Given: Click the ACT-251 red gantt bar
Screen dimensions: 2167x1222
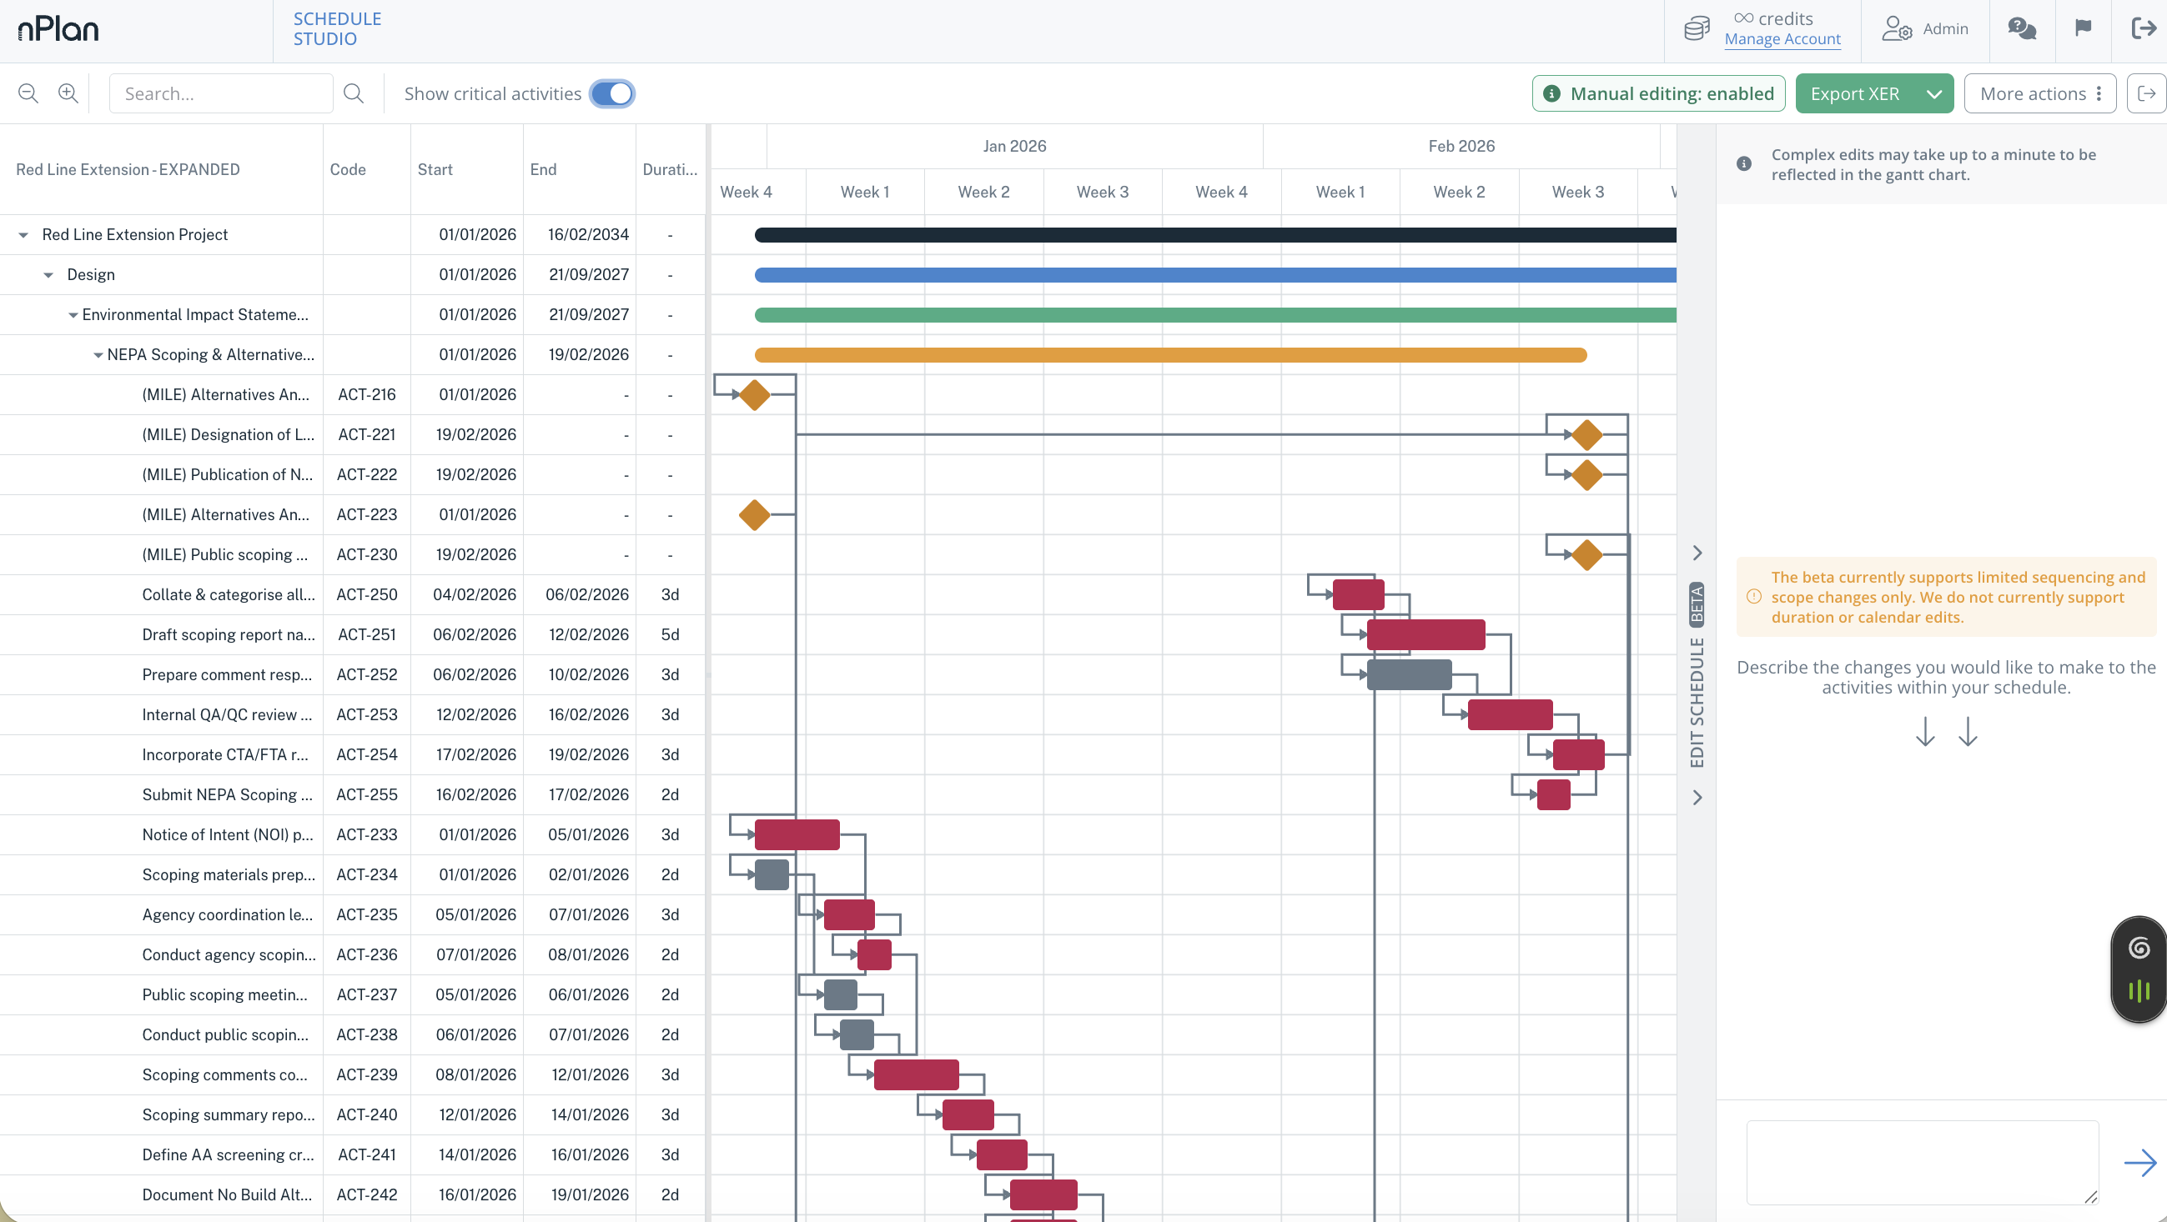Looking at the screenshot, I should tap(1425, 635).
